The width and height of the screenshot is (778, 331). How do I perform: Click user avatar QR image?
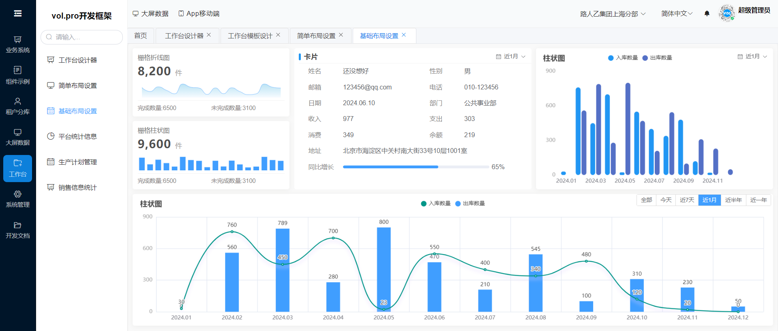(x=727, y=13)
